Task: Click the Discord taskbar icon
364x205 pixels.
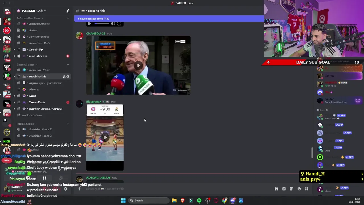Action: (233, 200)
